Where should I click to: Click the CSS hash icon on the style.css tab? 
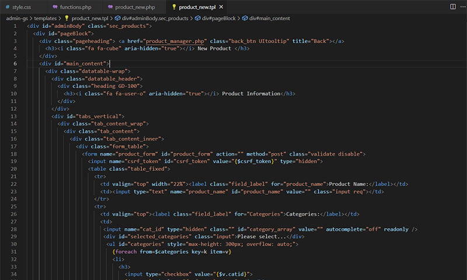click(x=8, y=7)
